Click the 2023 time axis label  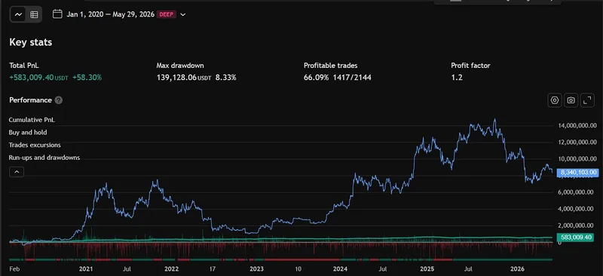point(256,268)
